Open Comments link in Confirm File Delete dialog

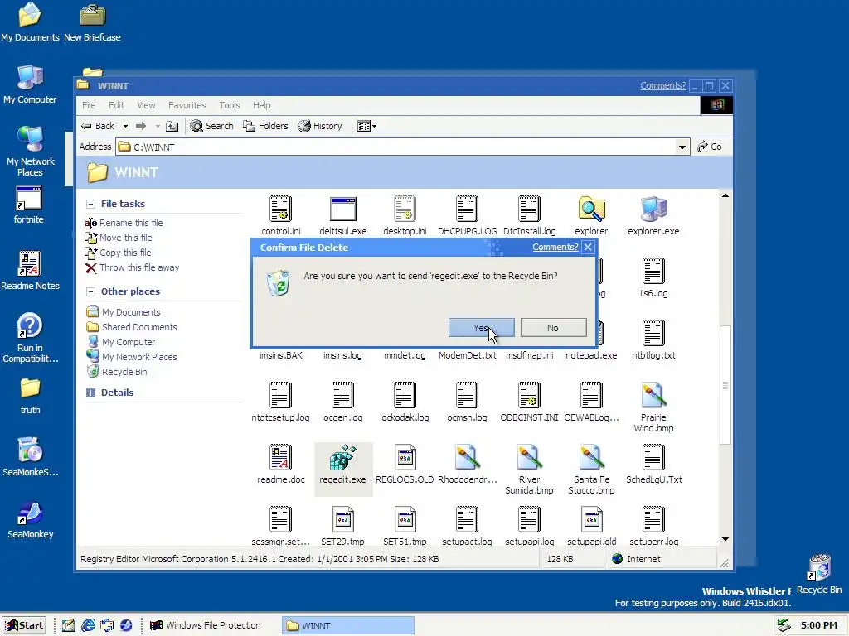(x=555, y=247)
